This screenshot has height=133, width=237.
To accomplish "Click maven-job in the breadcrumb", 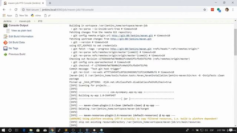I will point(25,21).
